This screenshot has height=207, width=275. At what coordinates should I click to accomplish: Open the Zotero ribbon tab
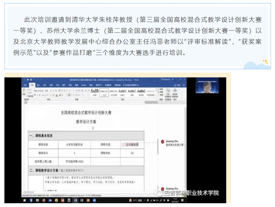(x=83, y=85)
